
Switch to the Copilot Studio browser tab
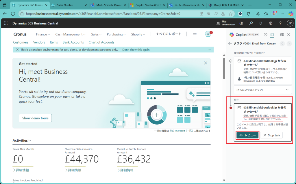pyautogui.click(x=148, y=5)
